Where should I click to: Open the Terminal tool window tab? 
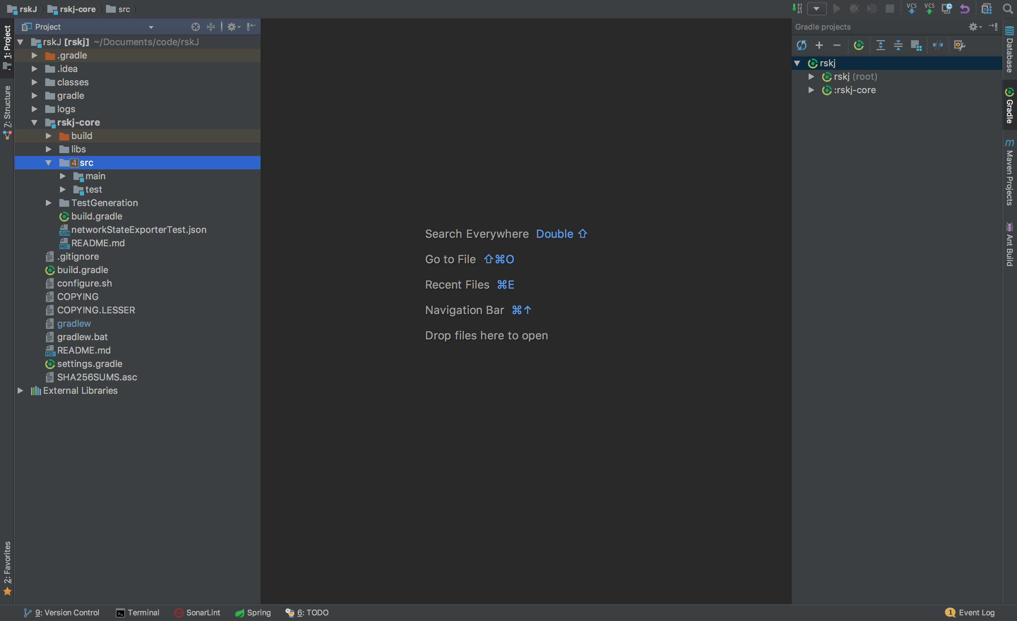point(138,612)
